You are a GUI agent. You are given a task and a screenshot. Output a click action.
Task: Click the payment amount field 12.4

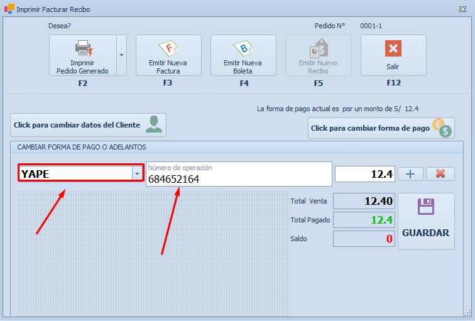[x=364, y=174]
